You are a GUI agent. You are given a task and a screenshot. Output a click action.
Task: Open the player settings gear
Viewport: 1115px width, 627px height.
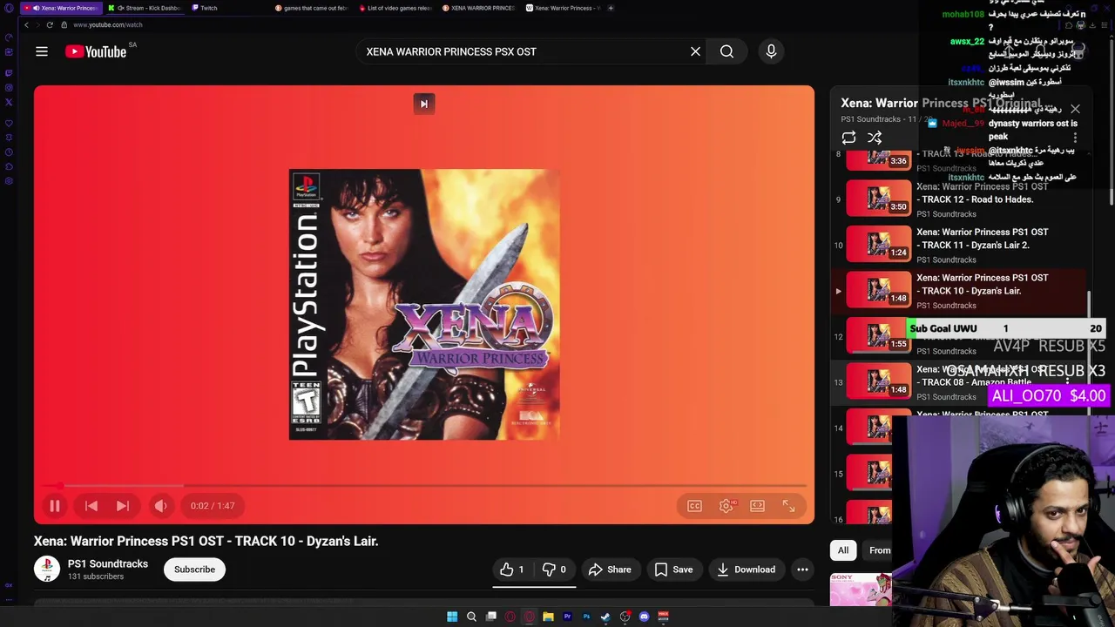coord(726,506)
